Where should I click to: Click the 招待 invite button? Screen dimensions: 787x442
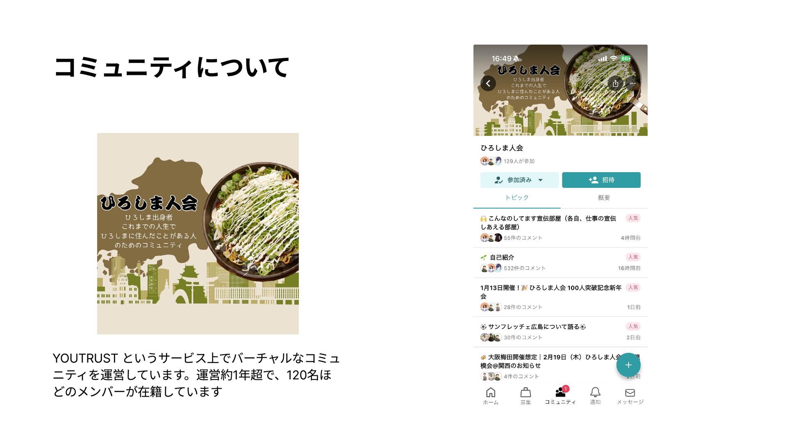[x=601, y=180]
